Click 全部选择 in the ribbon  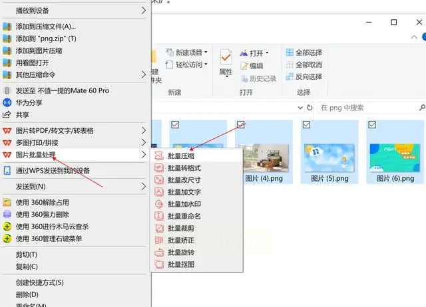pos(304,52)
